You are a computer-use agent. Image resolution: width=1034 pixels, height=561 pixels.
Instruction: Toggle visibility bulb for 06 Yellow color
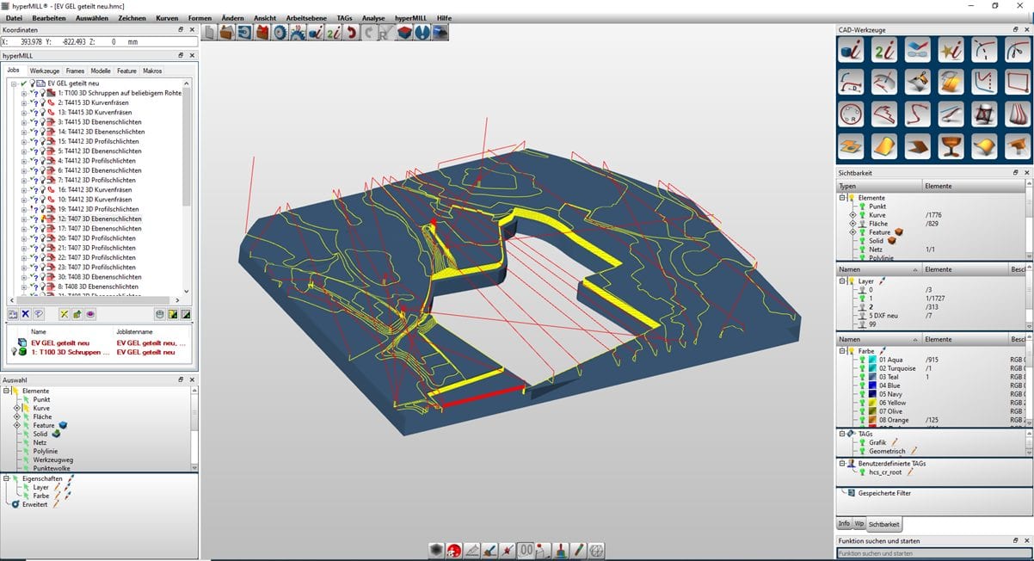point(862,403)
